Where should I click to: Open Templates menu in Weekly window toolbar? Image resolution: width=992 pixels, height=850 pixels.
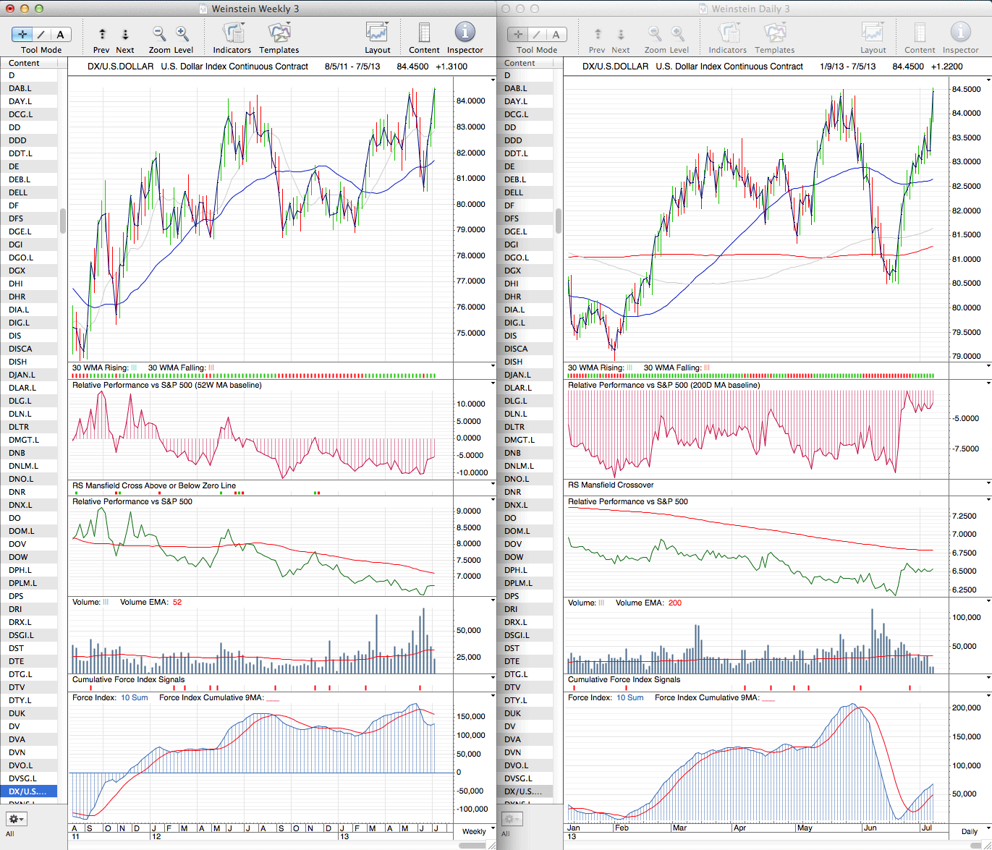279,33
